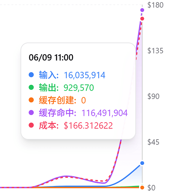
Task: Click the $0 axis label
Action: pyautogui.click(x=151, y=188)
